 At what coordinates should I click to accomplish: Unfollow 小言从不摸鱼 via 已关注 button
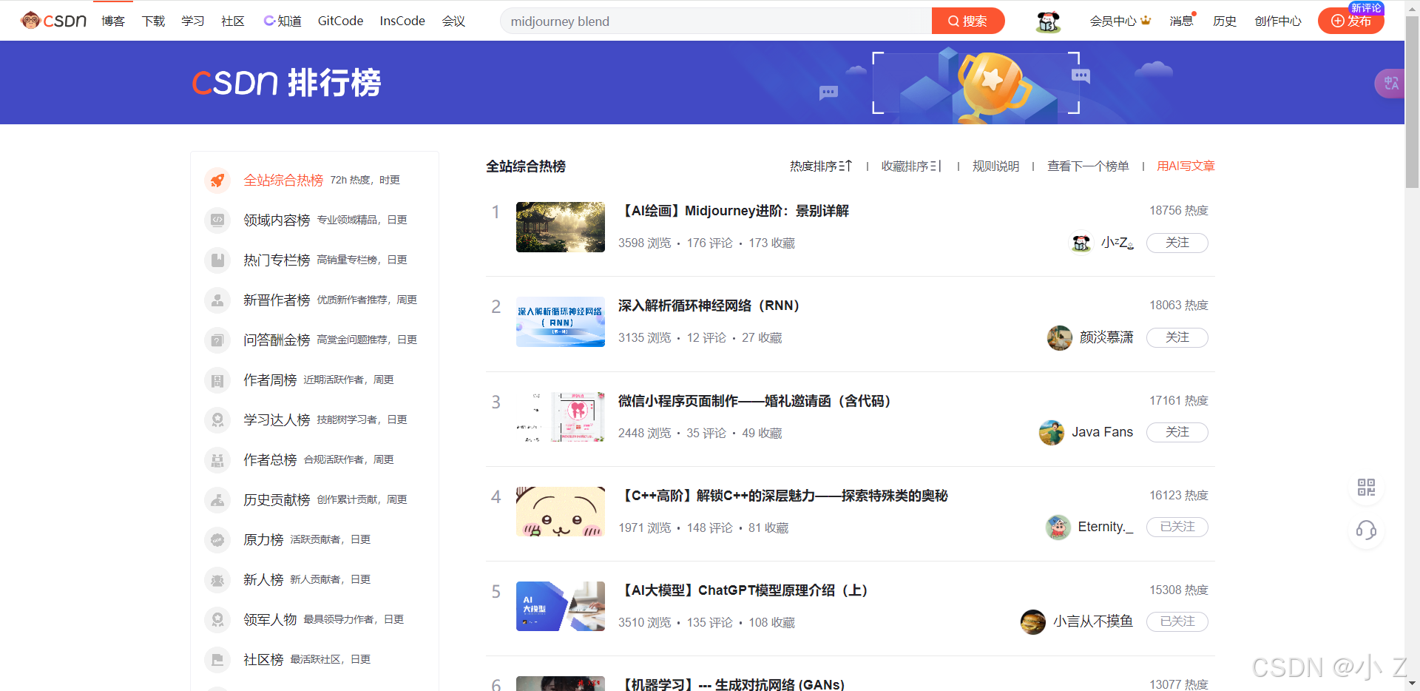[1177, 621]
